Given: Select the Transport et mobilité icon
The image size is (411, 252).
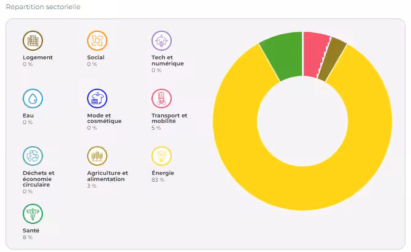Looking at the screenshot, I should pos(161,98).
